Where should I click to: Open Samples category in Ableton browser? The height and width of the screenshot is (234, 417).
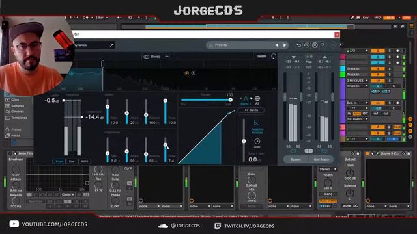[18, 105]
